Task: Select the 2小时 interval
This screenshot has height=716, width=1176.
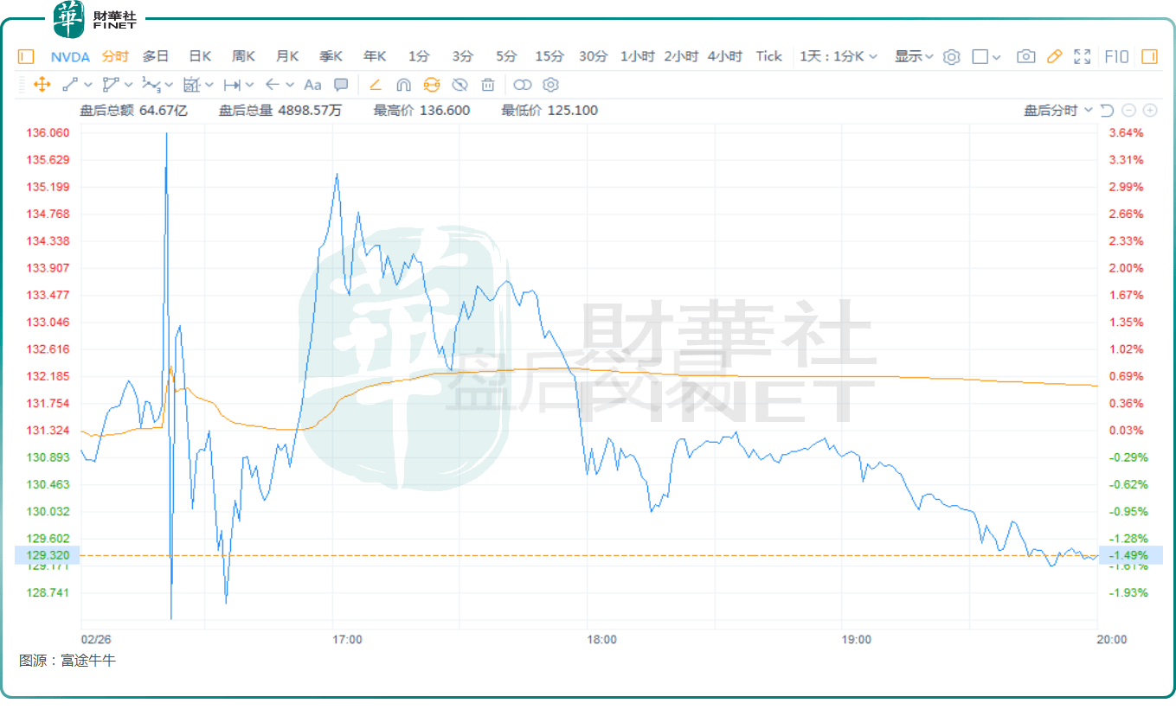Action: point(681,56)
